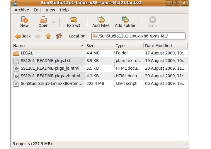This screenshot has height=149, width=211.
Task: Select the LEGAL folder icon
Action: (x=16, y=53)
